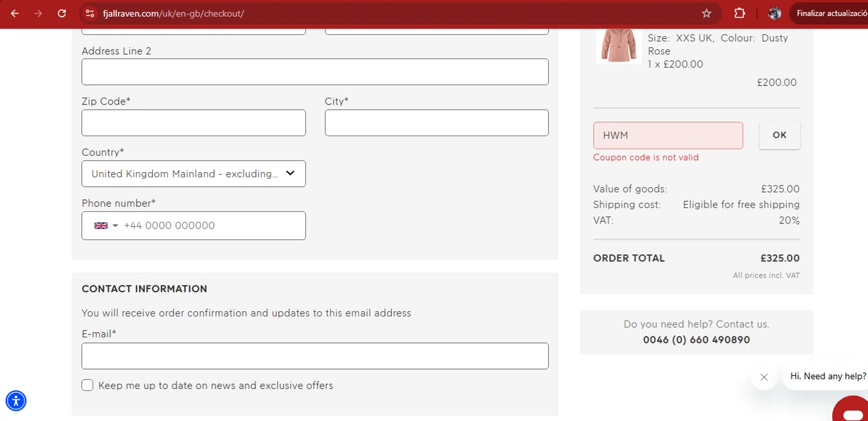Viewport: 868px width, 421px height.
Task: Open the browser extensions menu
Action: (740, 13)
